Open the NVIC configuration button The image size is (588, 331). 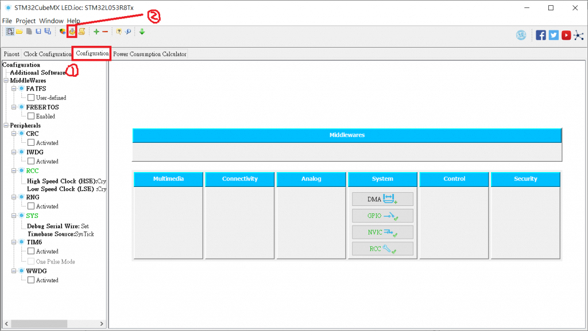382,232
